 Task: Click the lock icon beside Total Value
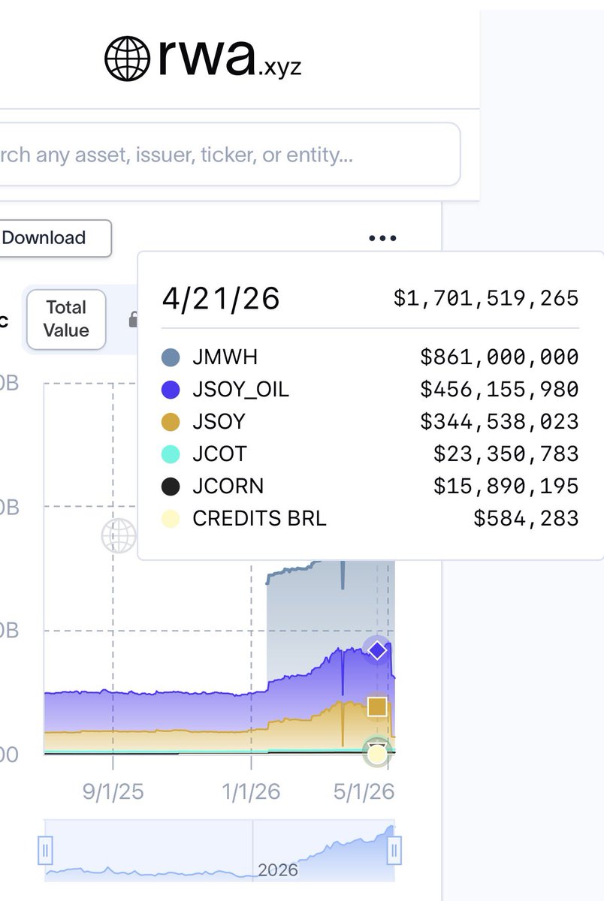[132, 320]
